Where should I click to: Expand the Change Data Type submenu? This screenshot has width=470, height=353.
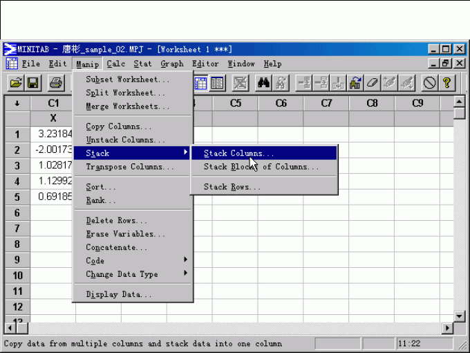[132, 274]
